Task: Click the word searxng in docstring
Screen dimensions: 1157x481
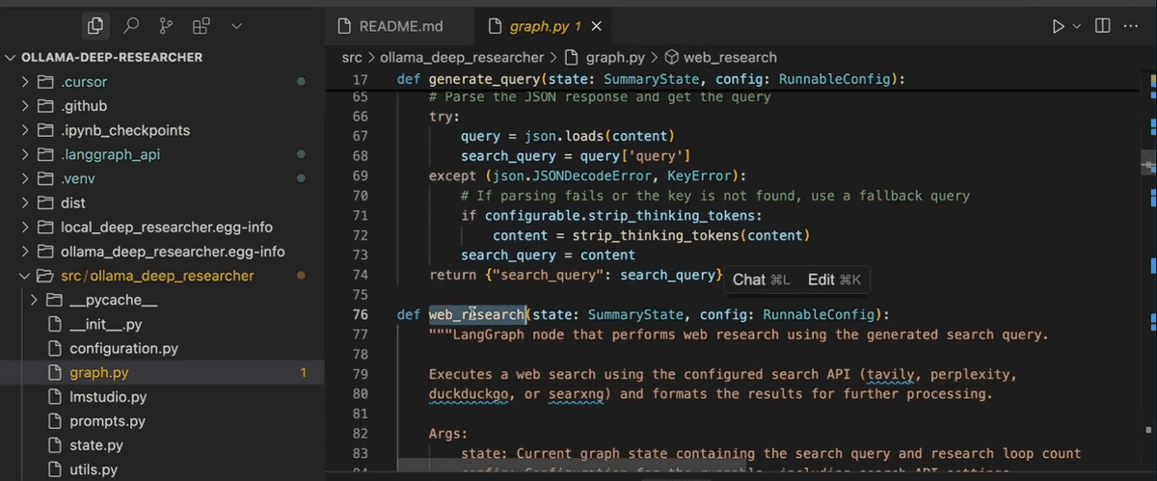Action: [x=576, y=394]
